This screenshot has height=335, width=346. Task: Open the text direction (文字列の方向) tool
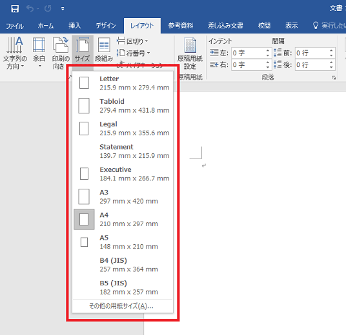15,53
